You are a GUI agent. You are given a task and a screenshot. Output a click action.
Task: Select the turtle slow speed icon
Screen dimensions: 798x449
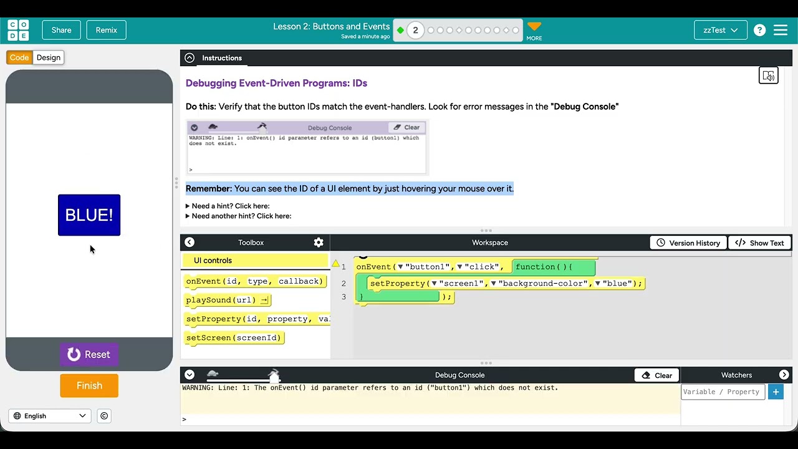213,374
